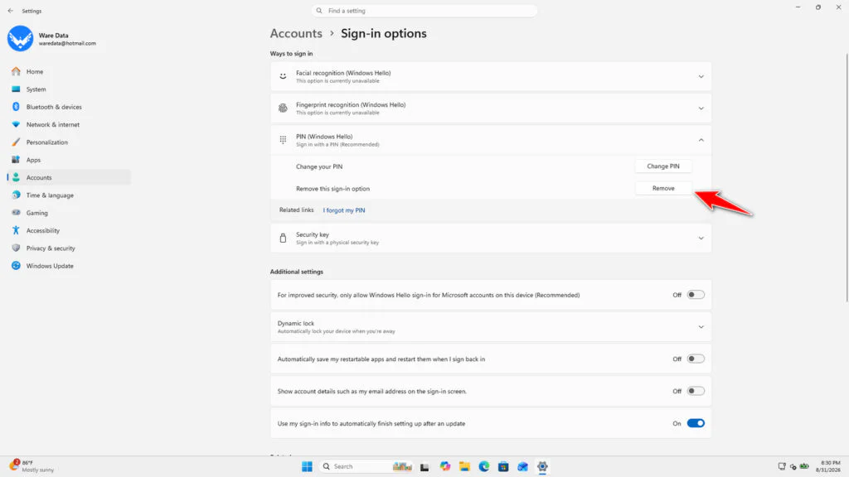Click the settings page vertical scrollbar
The width and height of the screenshot is (849, 477).
[x=847, y=178]
